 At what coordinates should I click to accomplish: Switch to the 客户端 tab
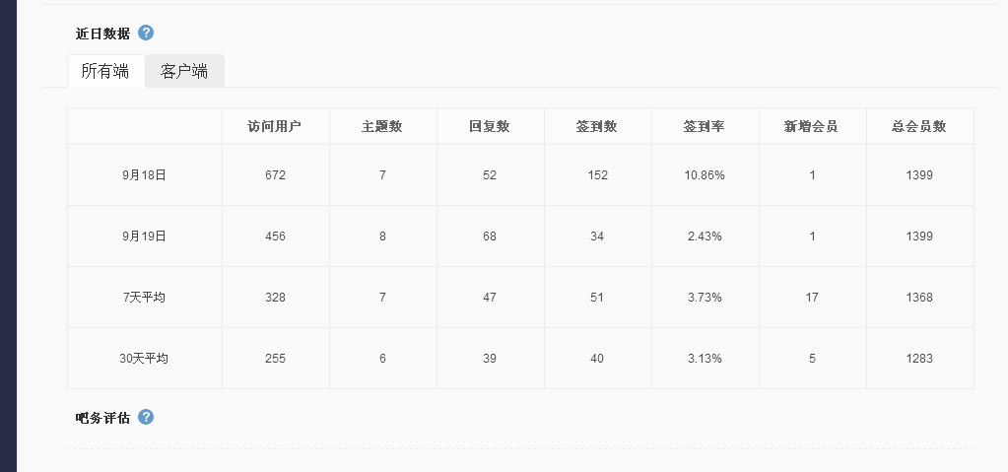[x=184, y=71]
